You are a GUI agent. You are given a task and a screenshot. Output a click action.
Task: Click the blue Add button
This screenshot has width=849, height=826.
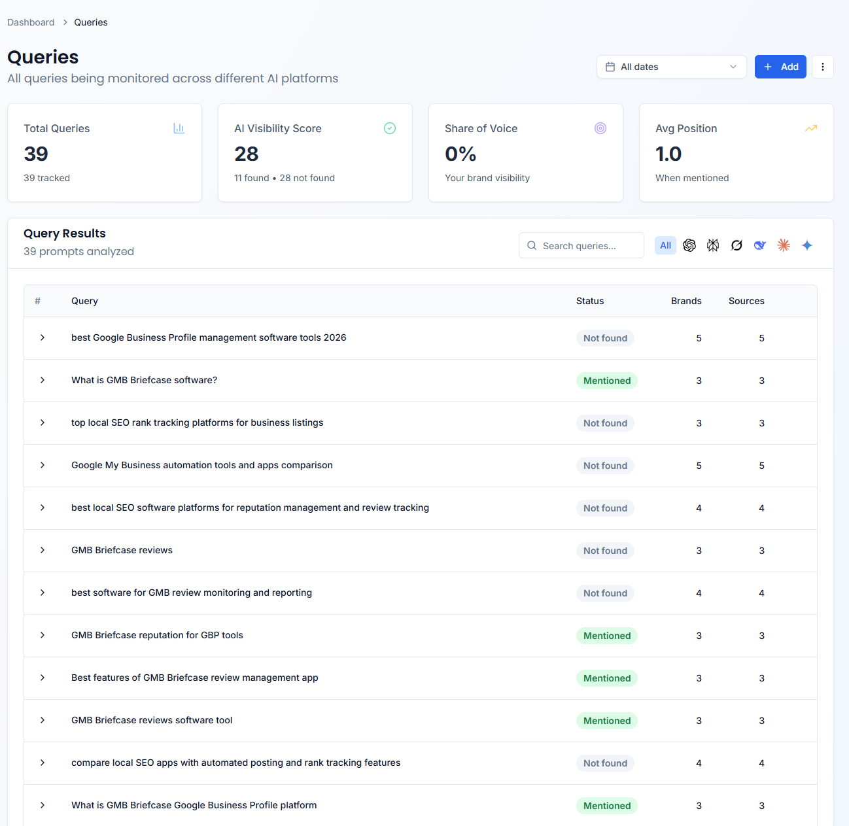780,67
